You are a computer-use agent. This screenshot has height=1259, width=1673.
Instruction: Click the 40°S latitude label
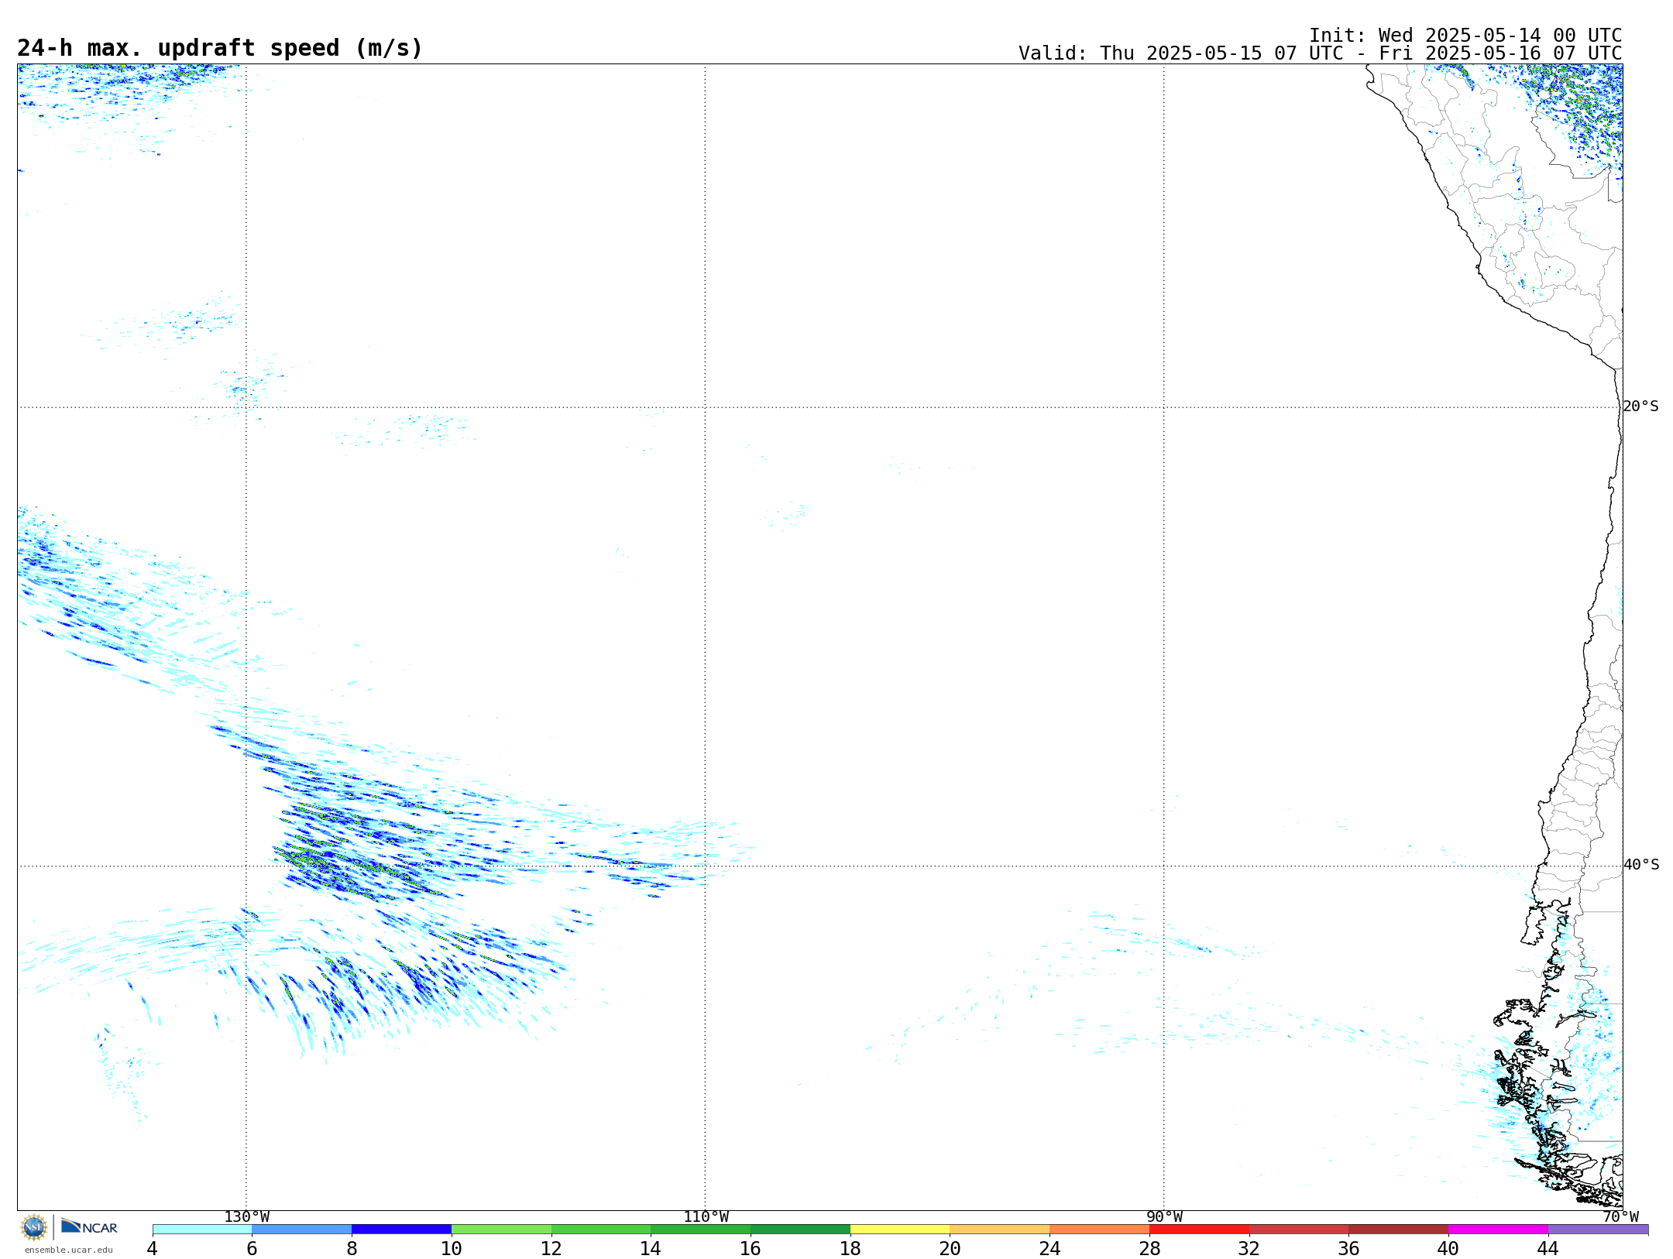pyautogui.click(x=1641, y=865)
